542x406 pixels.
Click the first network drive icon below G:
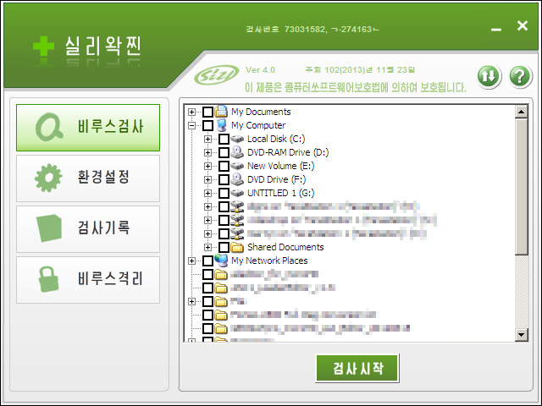click(237, 206)
